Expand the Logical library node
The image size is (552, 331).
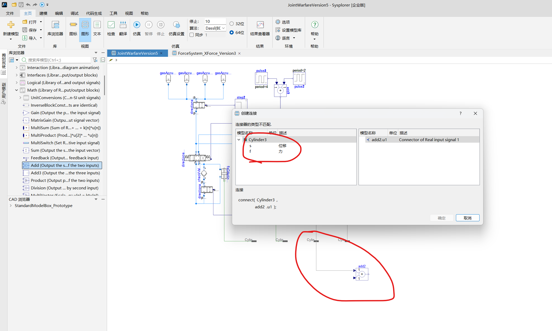(17, 82)
